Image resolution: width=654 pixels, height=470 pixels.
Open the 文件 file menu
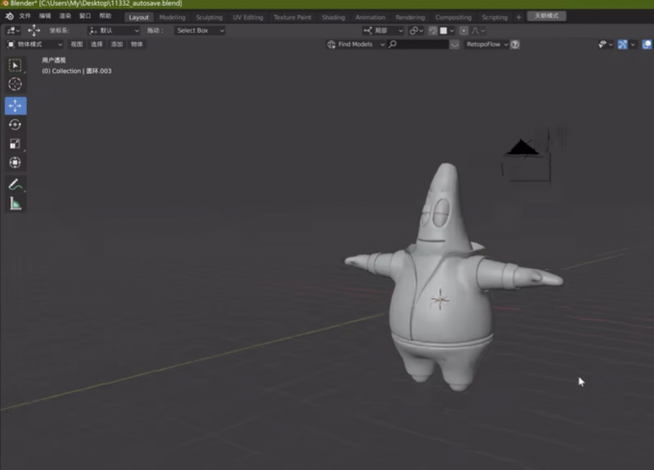click(25, 16)
